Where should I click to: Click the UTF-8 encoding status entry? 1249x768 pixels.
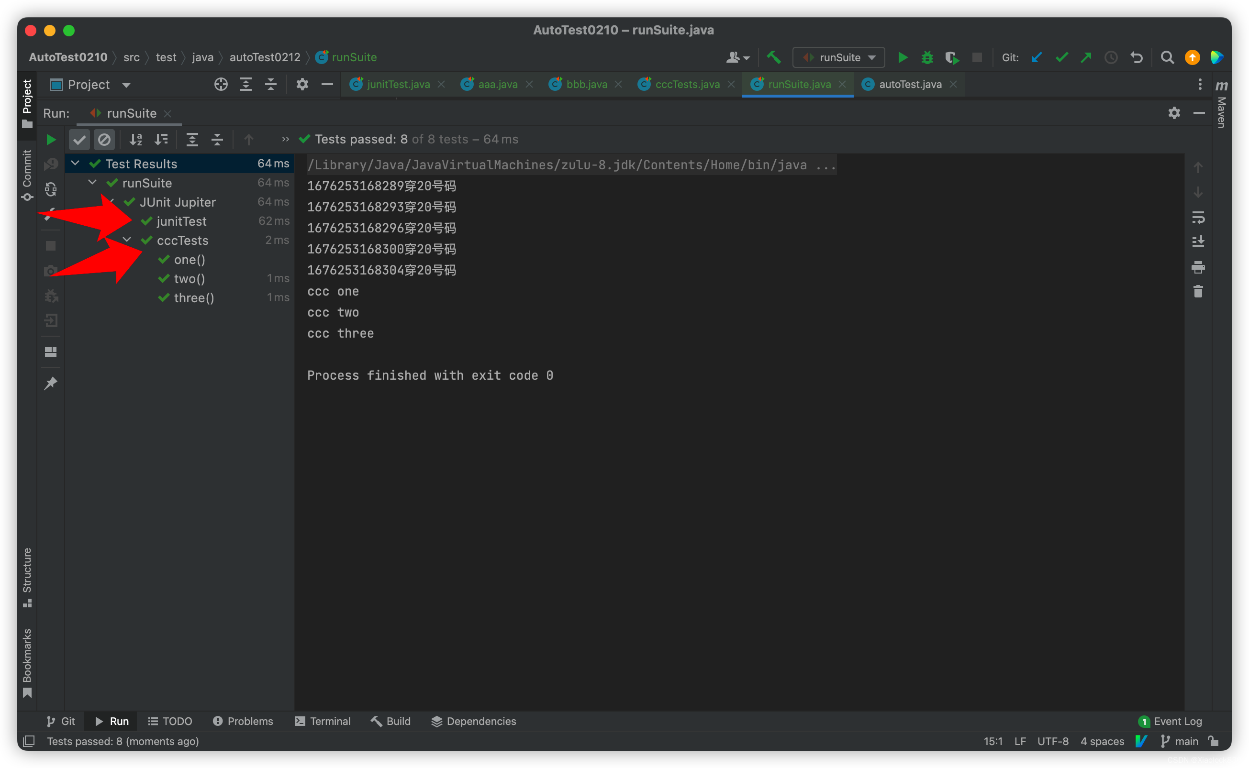pos(1053,741)
